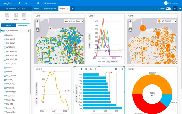Open the SPEED axis dropdown on Card 6
The width and height of the screenshot is (182, 114).
90,37
